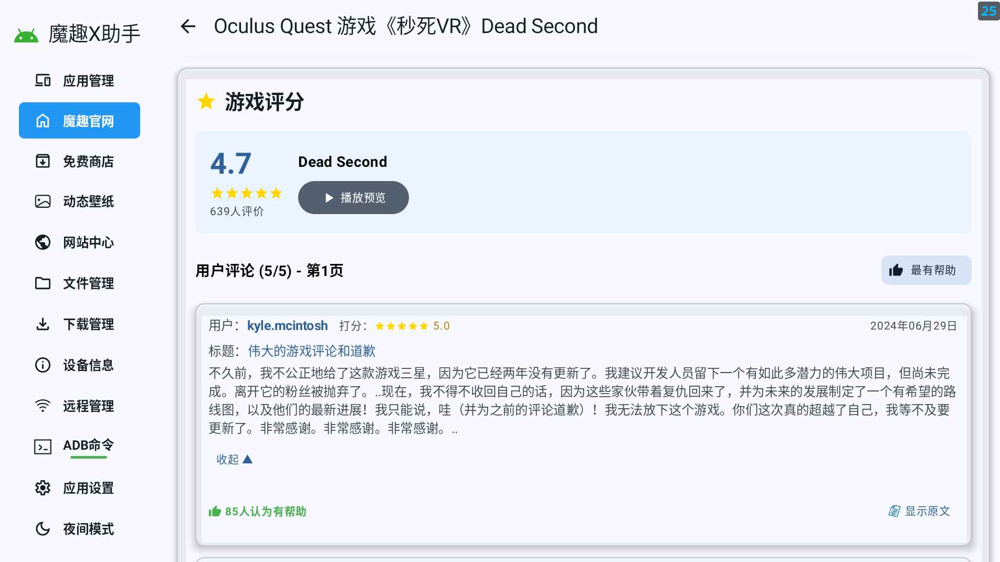Toggle 夜间模式 night mode

click(x=79, y=529)
